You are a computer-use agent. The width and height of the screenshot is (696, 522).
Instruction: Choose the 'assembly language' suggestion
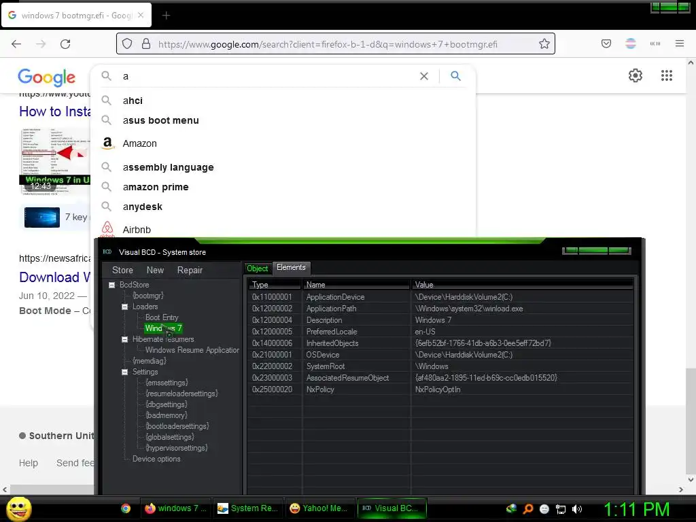283,167
